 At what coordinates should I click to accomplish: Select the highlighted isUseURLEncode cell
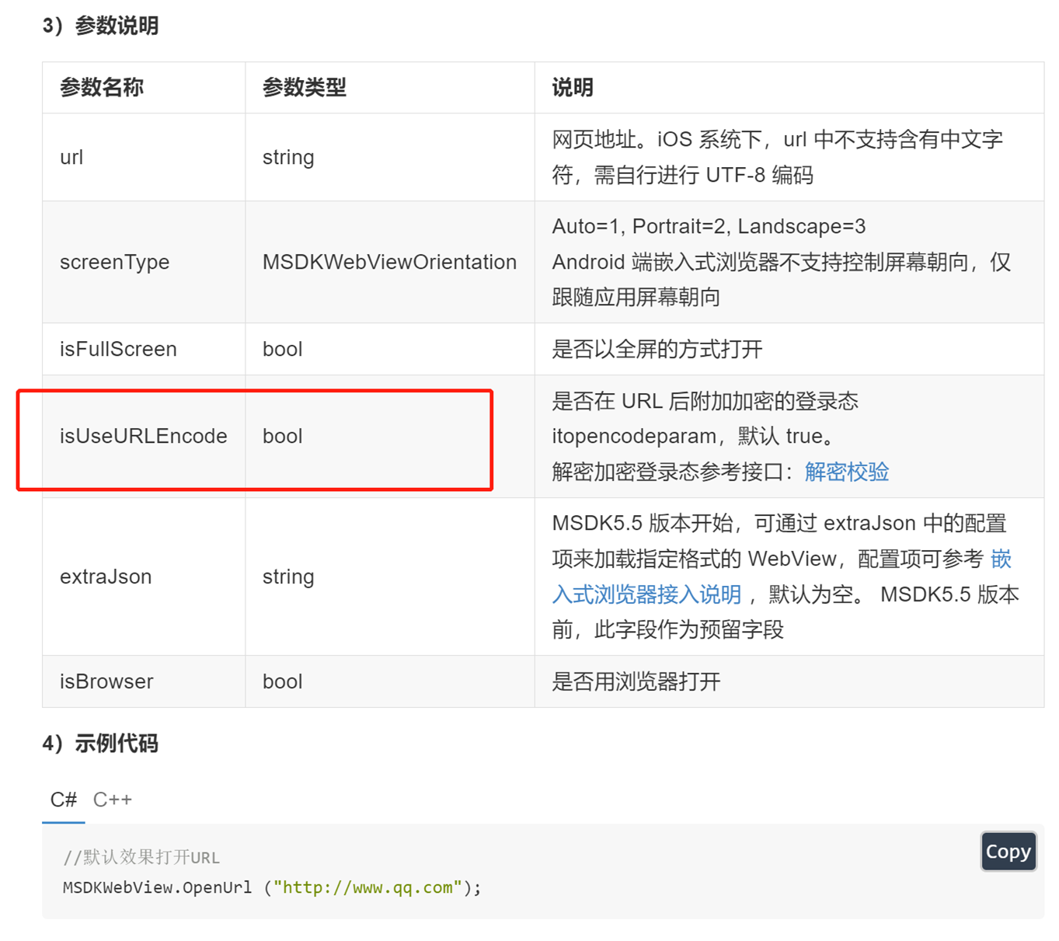click(x=144, y=436)
